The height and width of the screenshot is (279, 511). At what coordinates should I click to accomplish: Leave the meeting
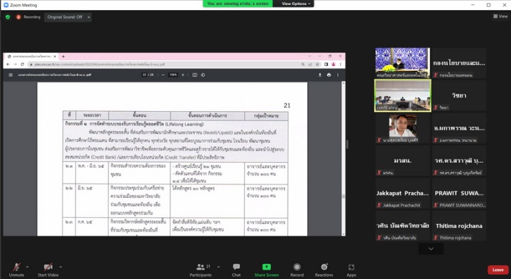498,270
